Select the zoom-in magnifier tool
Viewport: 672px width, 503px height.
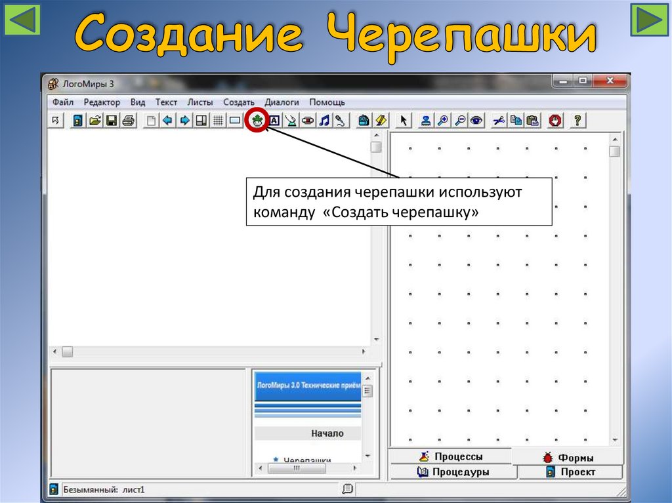443,121
